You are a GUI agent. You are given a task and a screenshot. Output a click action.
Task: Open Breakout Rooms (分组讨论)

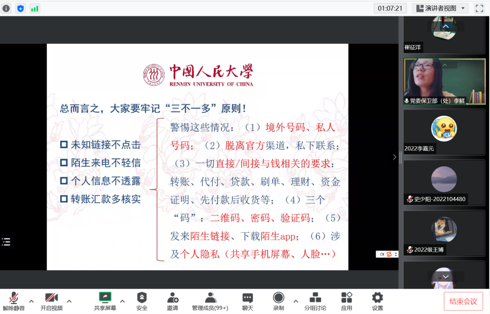[315, 301]
